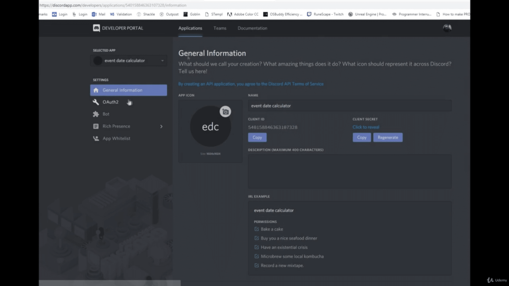The width and height of the screenshot is (509, 286).
Task: Click the General Information sidebar icon
Action: 96,90
